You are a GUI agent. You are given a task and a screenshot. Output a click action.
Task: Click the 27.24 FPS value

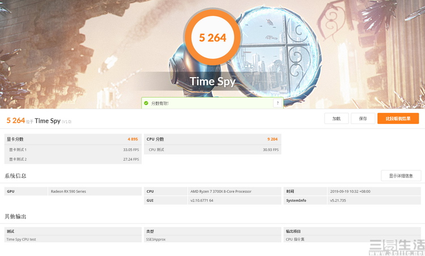131,159
